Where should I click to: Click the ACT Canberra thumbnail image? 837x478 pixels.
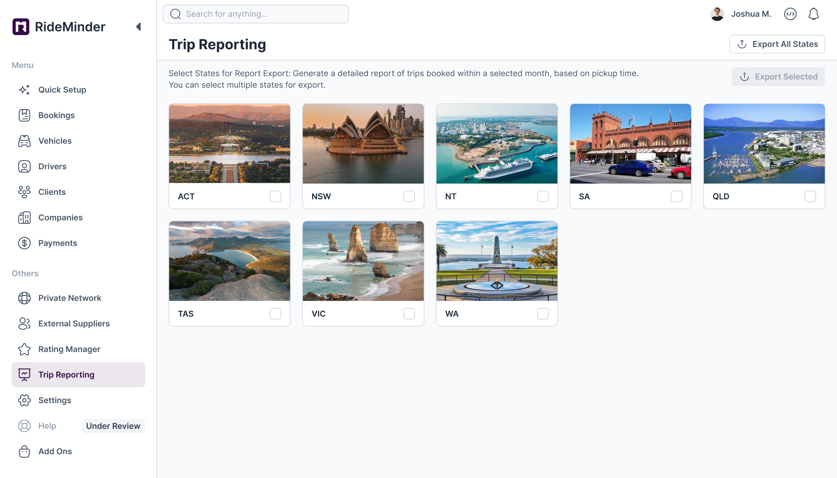pos(230,143)
